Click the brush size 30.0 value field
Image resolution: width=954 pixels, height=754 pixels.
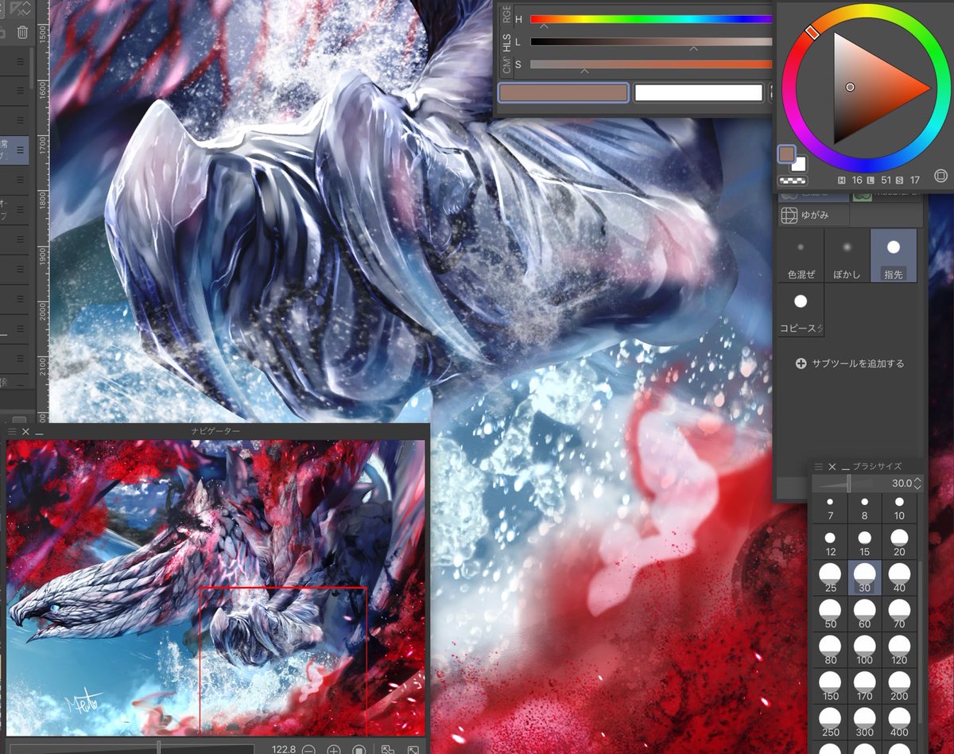pyautogui.click(x=900, y=483)
